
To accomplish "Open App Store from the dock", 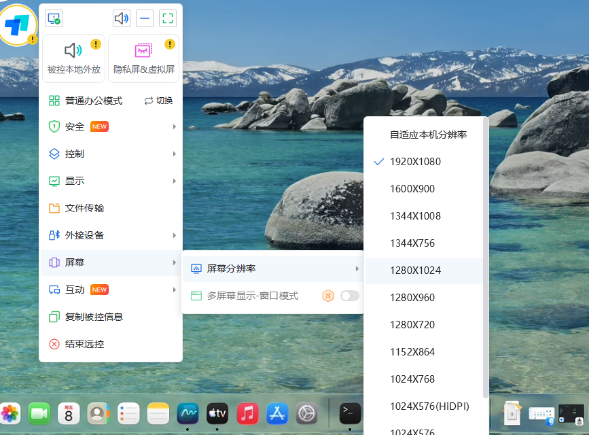I will [277, 413].
